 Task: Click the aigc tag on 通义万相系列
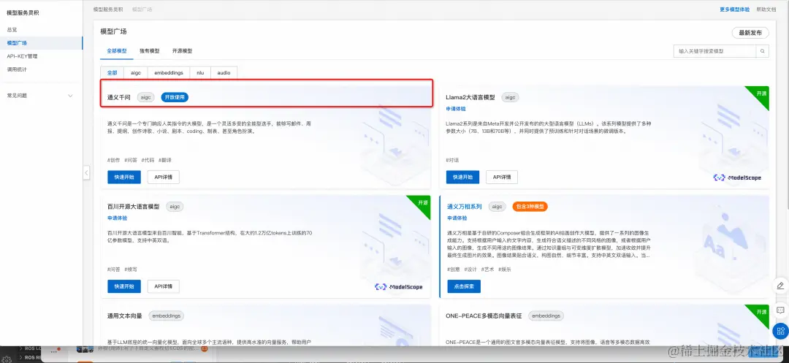[x=498, y=207]
